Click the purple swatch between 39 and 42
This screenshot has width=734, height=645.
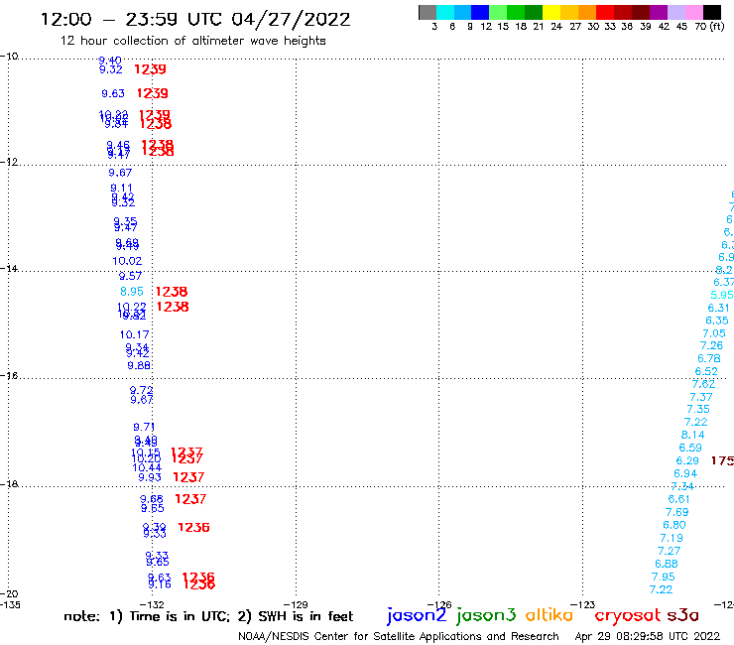pyautogui.click(x=659, y=12)
